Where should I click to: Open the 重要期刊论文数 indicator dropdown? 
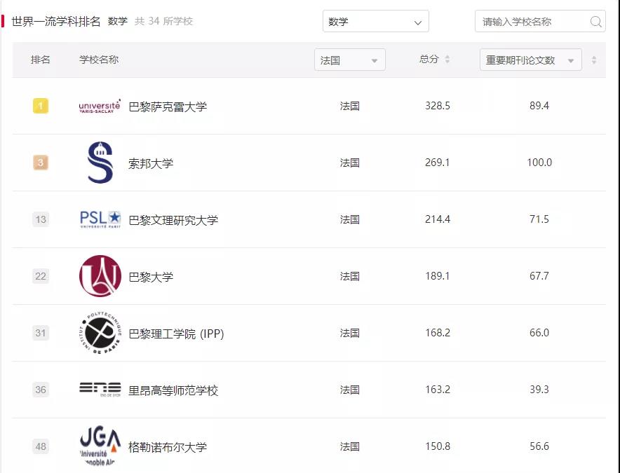[x=531, y=60]
